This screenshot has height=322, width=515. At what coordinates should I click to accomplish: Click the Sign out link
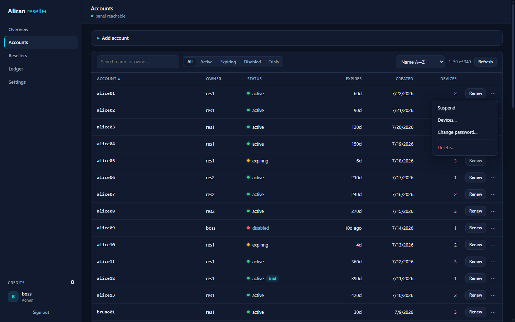click(41, 312)
